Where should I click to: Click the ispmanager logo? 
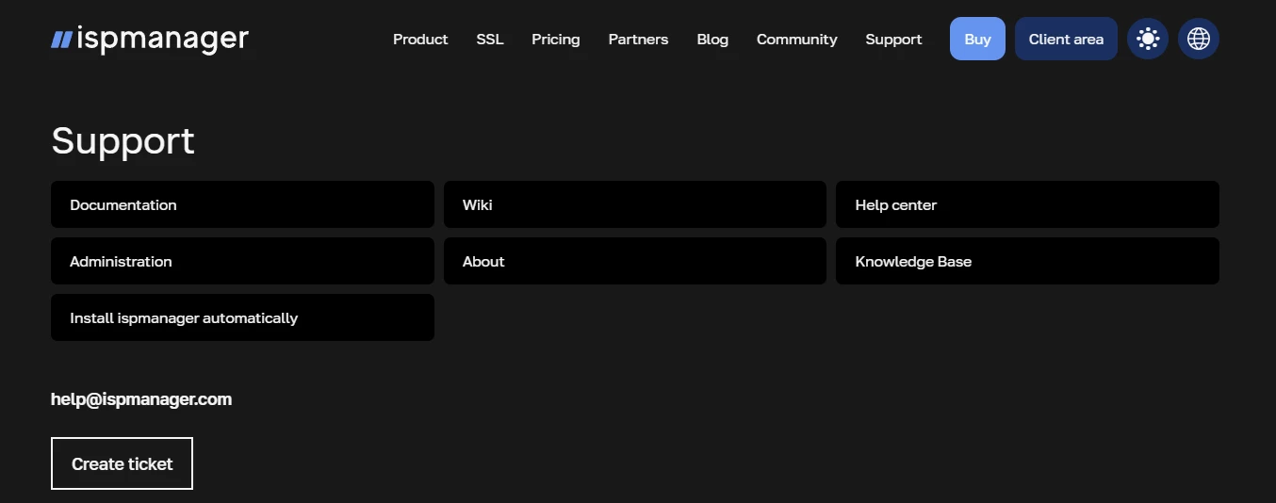pos(150,39)
